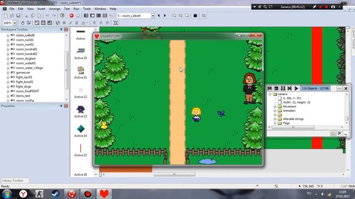This screenshot has width=355, height=199.
Task: Open the Tools menu
Action: pyautogui.click(x=87, y=9)
